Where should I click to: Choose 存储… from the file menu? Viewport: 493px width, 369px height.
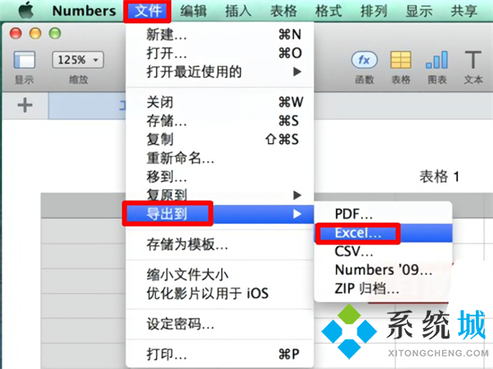point(220,121)
